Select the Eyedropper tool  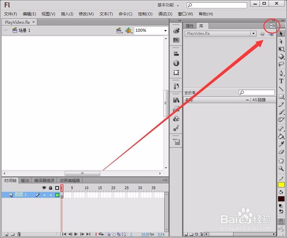pyautogui.click(x=281, y=144)
